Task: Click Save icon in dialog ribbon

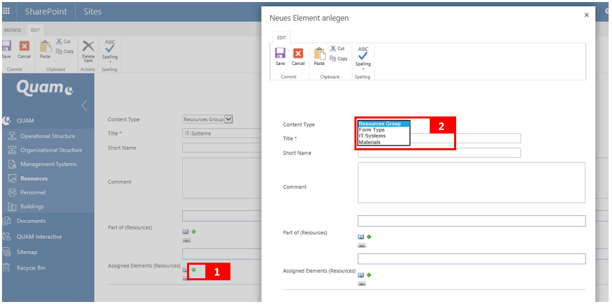Action: click(280, 53)
